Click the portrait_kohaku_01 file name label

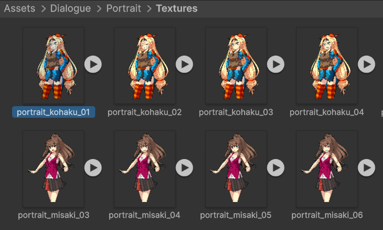point(53,112)
